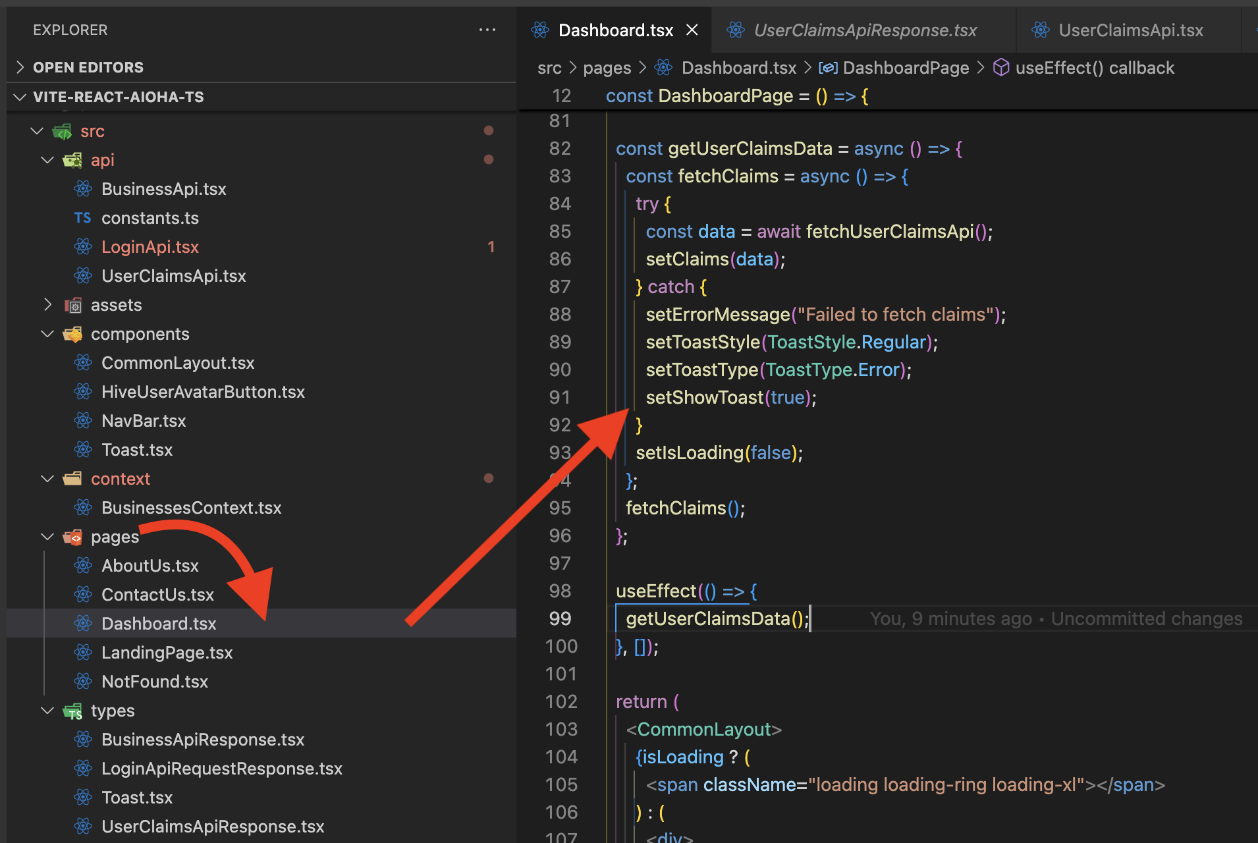This screenshot has height=843, width=1258.
Task: Open UserClaimsApiResponse.tsx in the types folder
Action: (x=261, y=827)
